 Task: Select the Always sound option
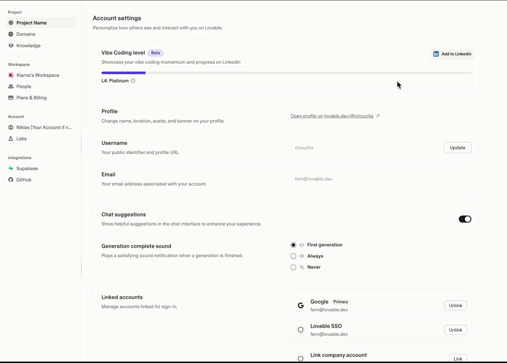pos(294,256)
